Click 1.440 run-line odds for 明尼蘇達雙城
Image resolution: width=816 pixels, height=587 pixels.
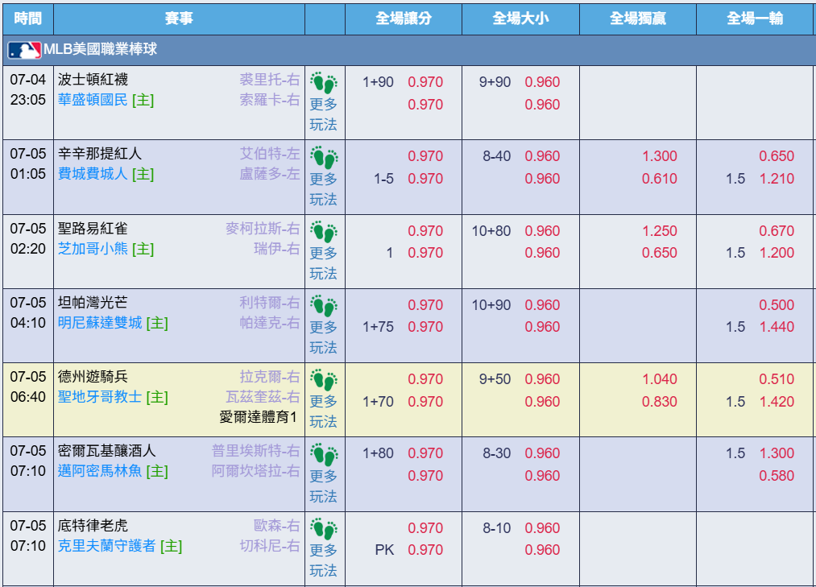(x=777, y=327)
